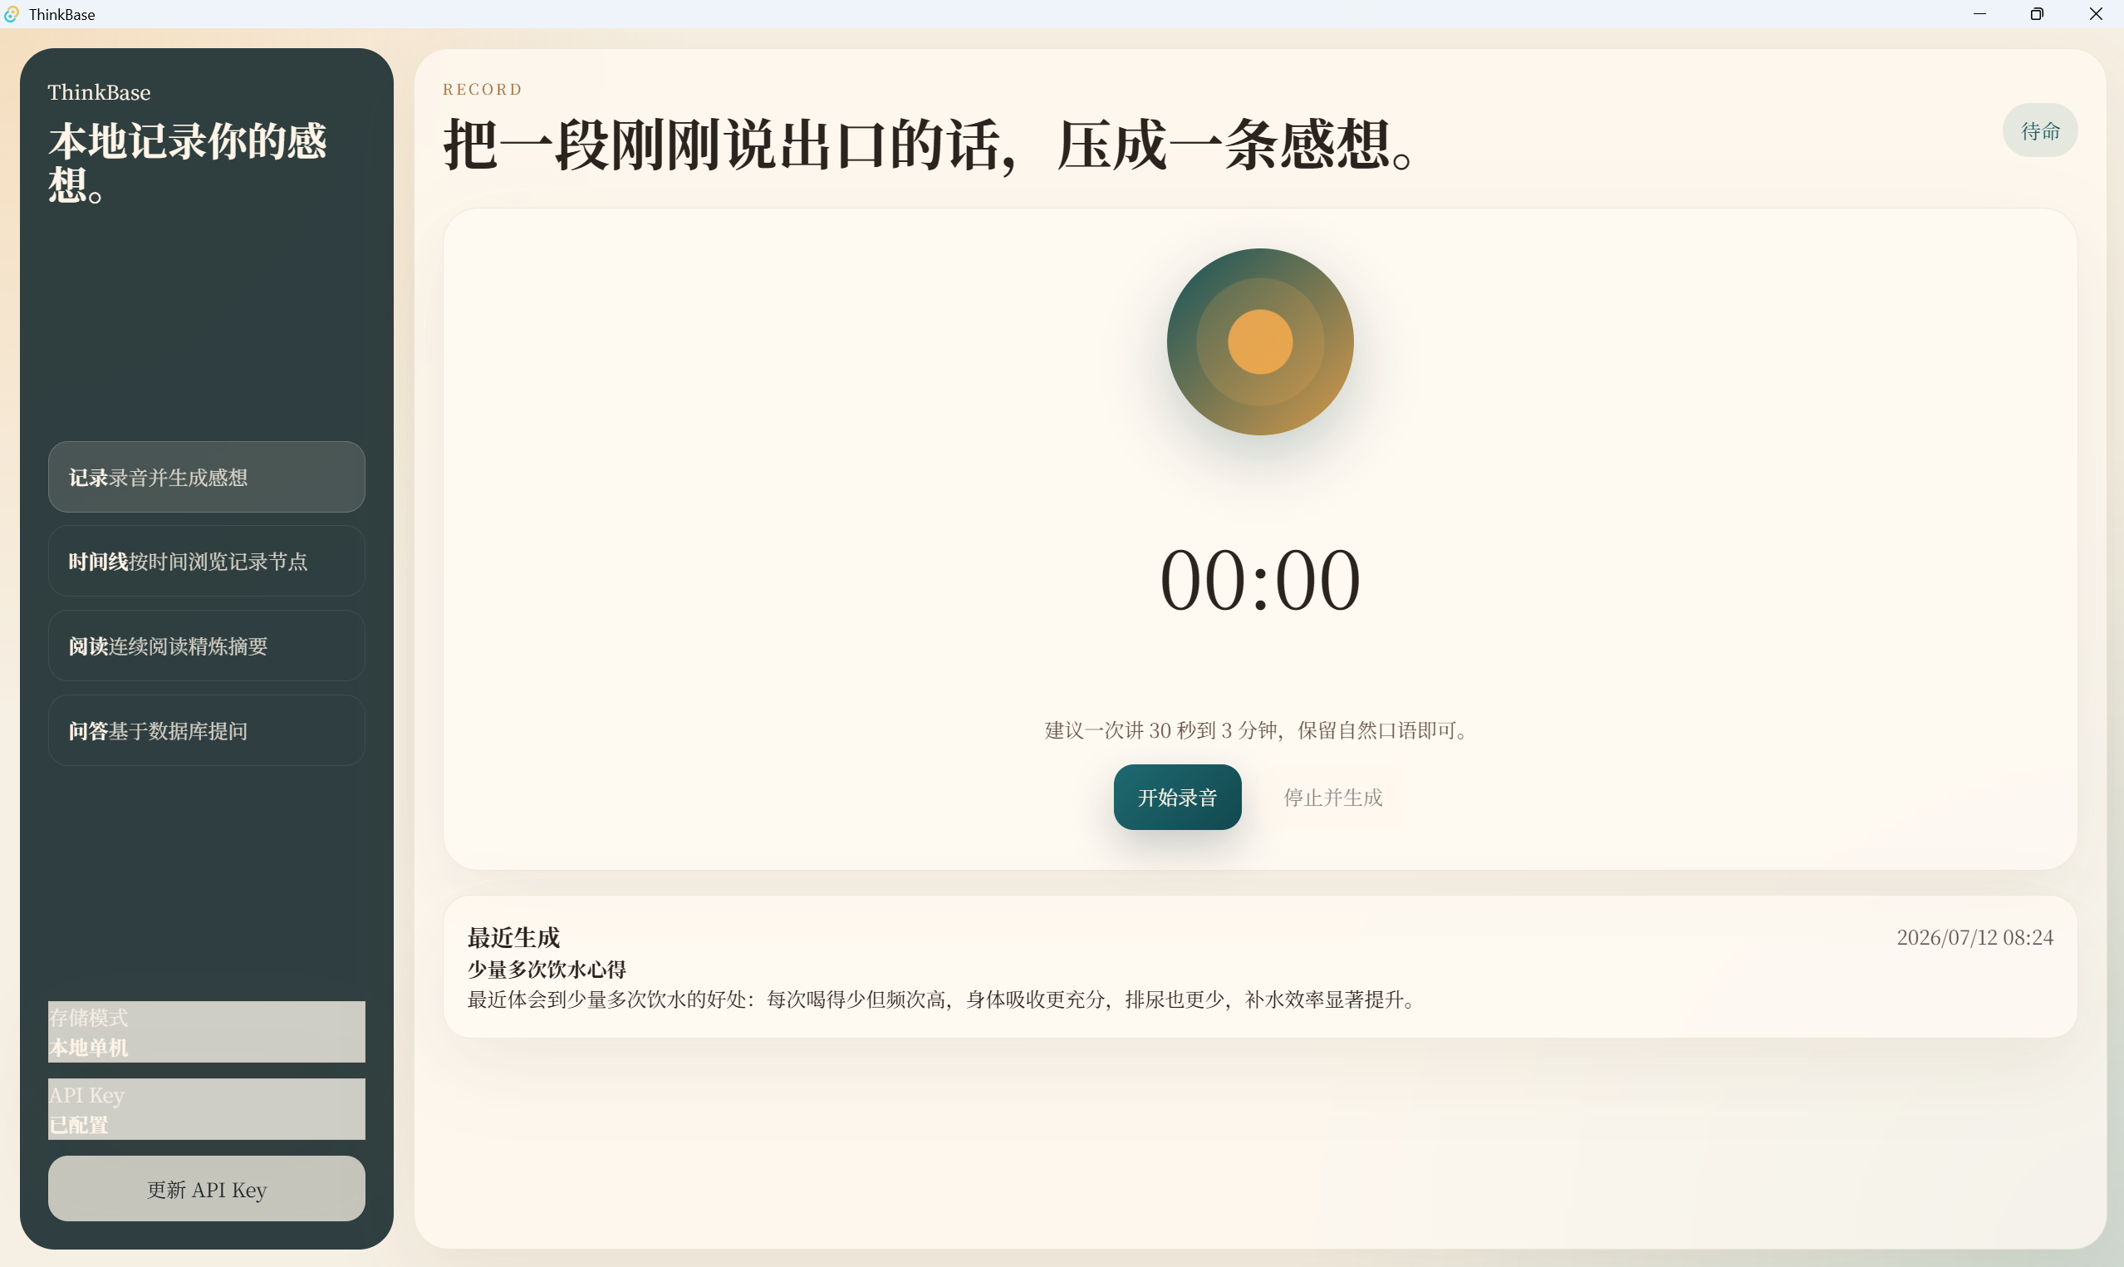The width and height of the screenshot is (2124, 1267).
Task: Click the RECORD section label
Action: click(482, 89)
